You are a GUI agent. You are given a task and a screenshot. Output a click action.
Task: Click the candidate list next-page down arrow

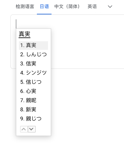point(32,129)
